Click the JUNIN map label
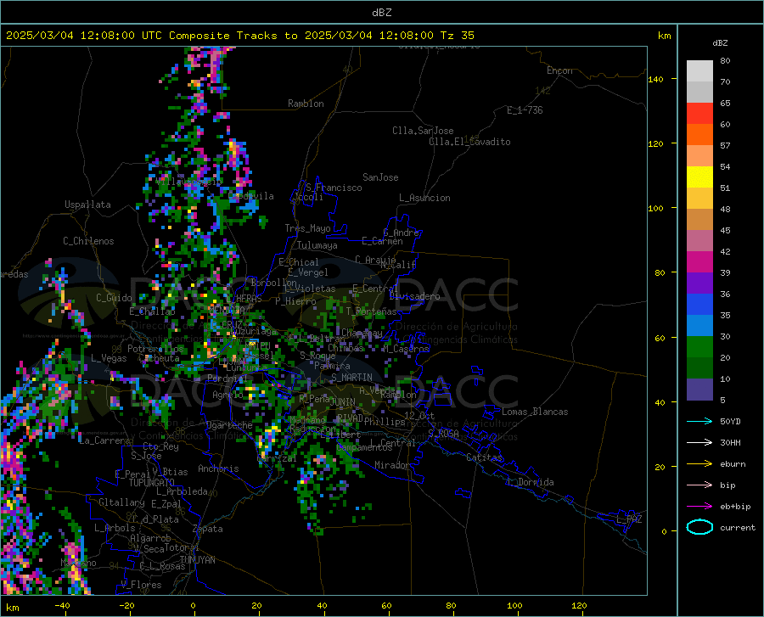The width and height of the screenshot is (764, 617). 343,402
